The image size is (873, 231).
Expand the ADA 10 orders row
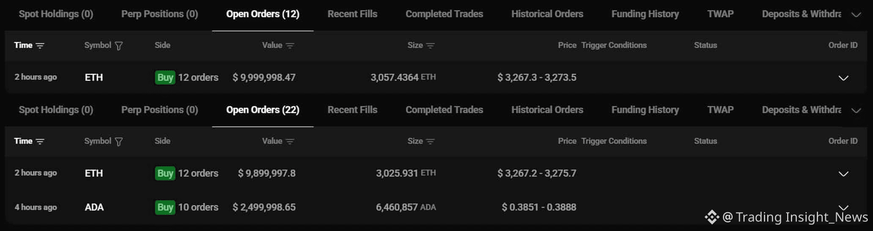[843, 207]
